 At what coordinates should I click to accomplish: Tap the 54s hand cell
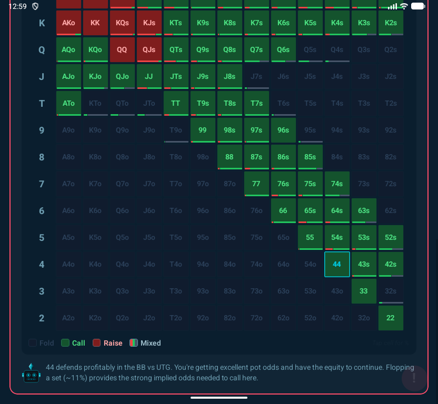click(x=337, y=237)
